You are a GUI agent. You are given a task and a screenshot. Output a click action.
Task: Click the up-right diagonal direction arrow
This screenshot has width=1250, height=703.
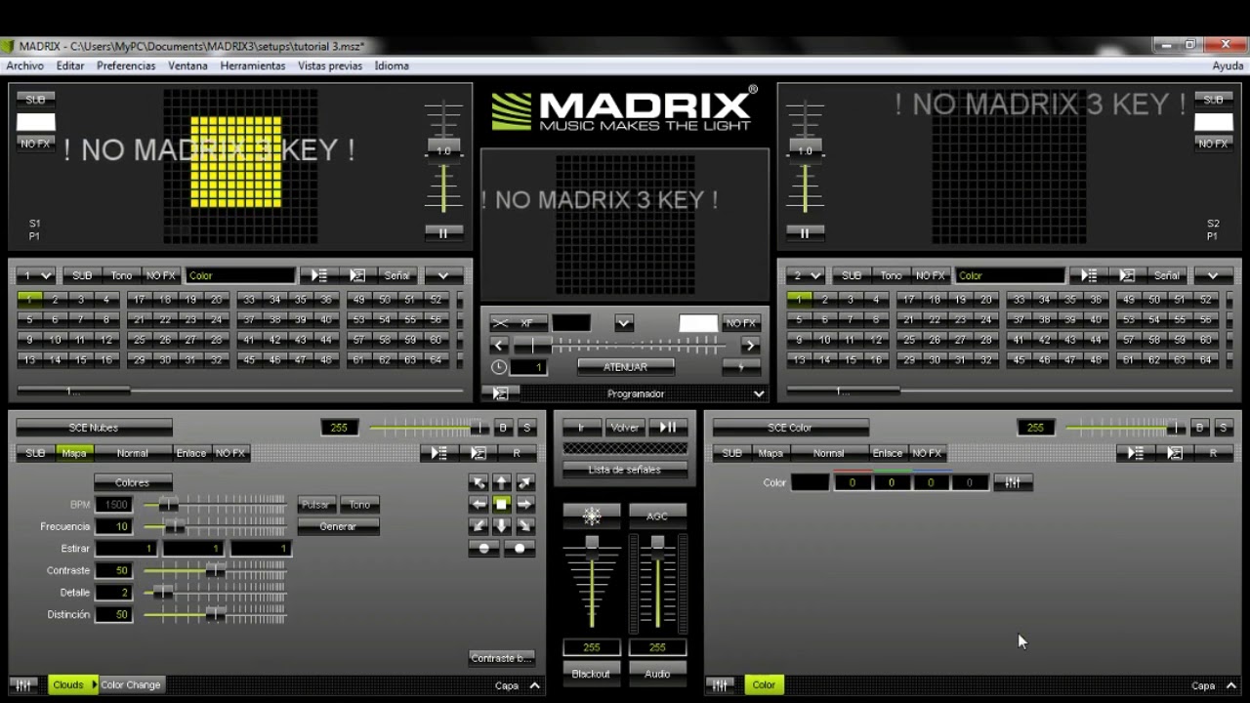(x=524, y=482)
